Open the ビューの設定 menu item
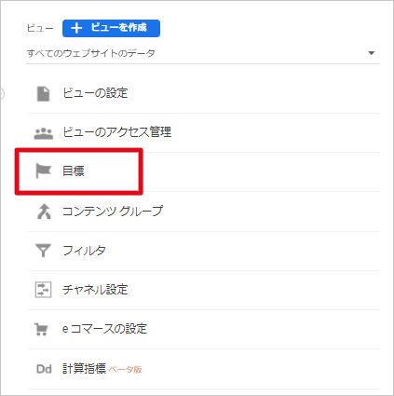Screen dimensions: 394x396 pyautogui.click(x=204, y=93)
